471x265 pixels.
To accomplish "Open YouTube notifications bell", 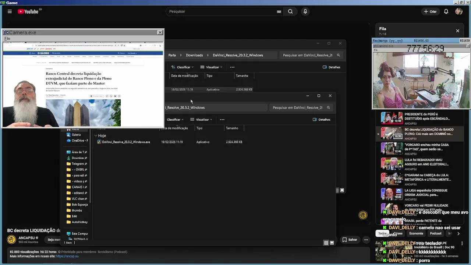I will 446,11.
